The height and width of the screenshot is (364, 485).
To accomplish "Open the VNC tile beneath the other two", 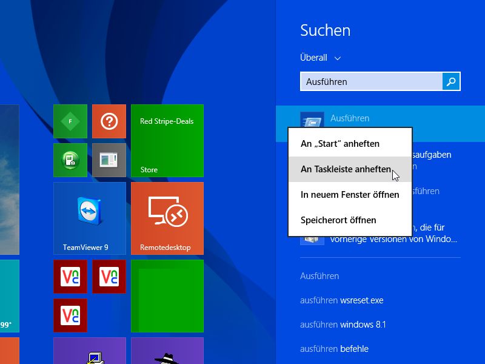I will (x=70, y=315).
